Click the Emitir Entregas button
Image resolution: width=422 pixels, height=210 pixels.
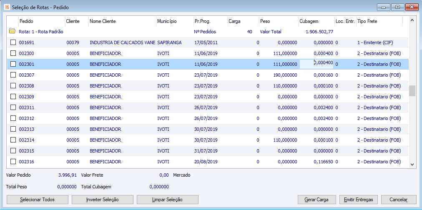coord(359,200)
